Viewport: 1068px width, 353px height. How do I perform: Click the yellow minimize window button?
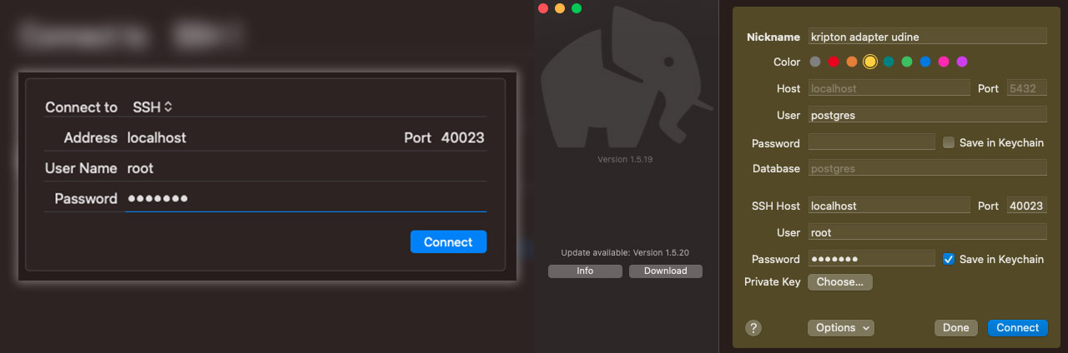[560, 8]
